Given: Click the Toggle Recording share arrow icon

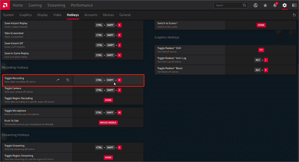Looking at the screenshot, I should (x=58, y=80).
